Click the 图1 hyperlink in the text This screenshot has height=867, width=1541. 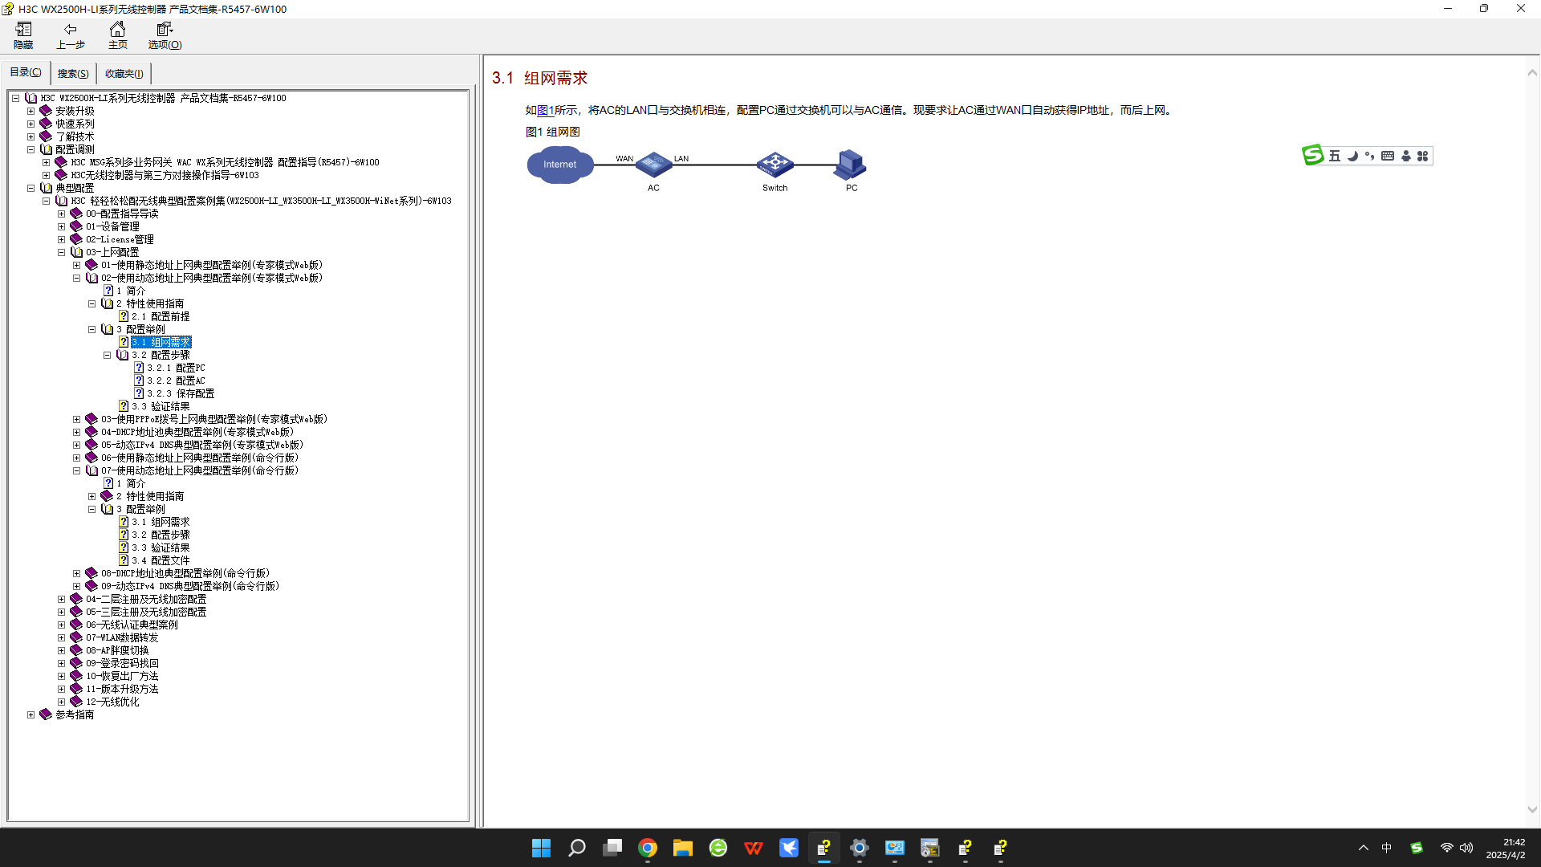[545, 110]
